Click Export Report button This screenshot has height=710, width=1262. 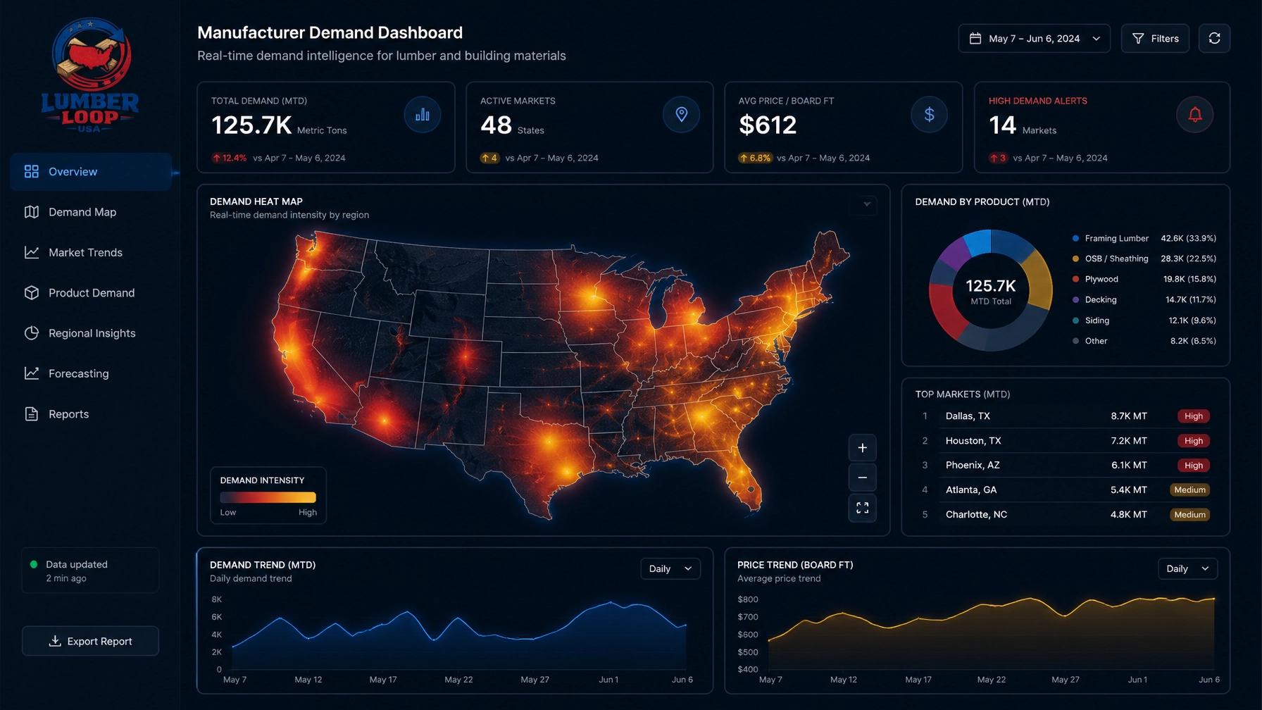click(x=90, y=641)
